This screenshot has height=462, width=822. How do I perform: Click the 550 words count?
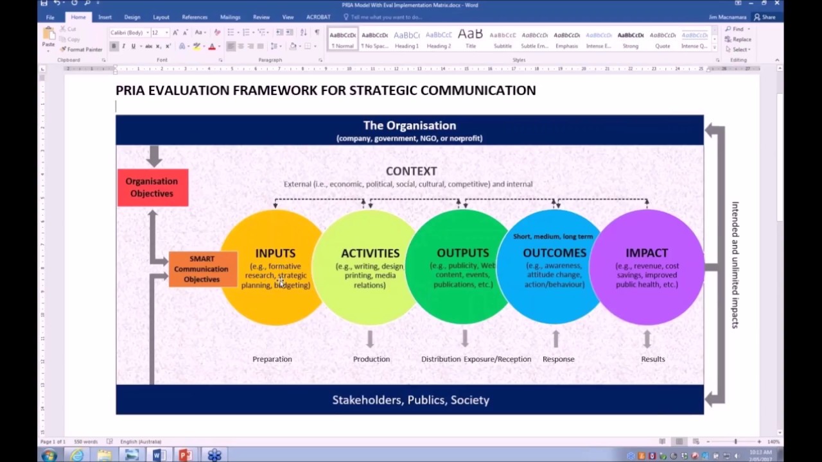point(85,441)
